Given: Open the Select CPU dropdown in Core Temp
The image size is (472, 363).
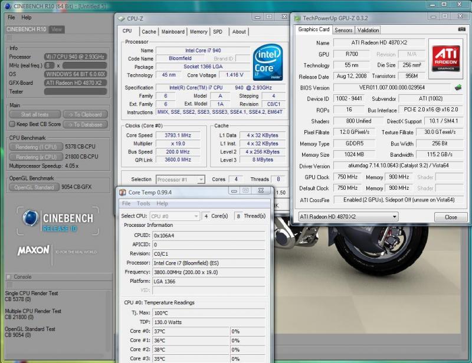Looking at the screenshot, I should 175,216.
